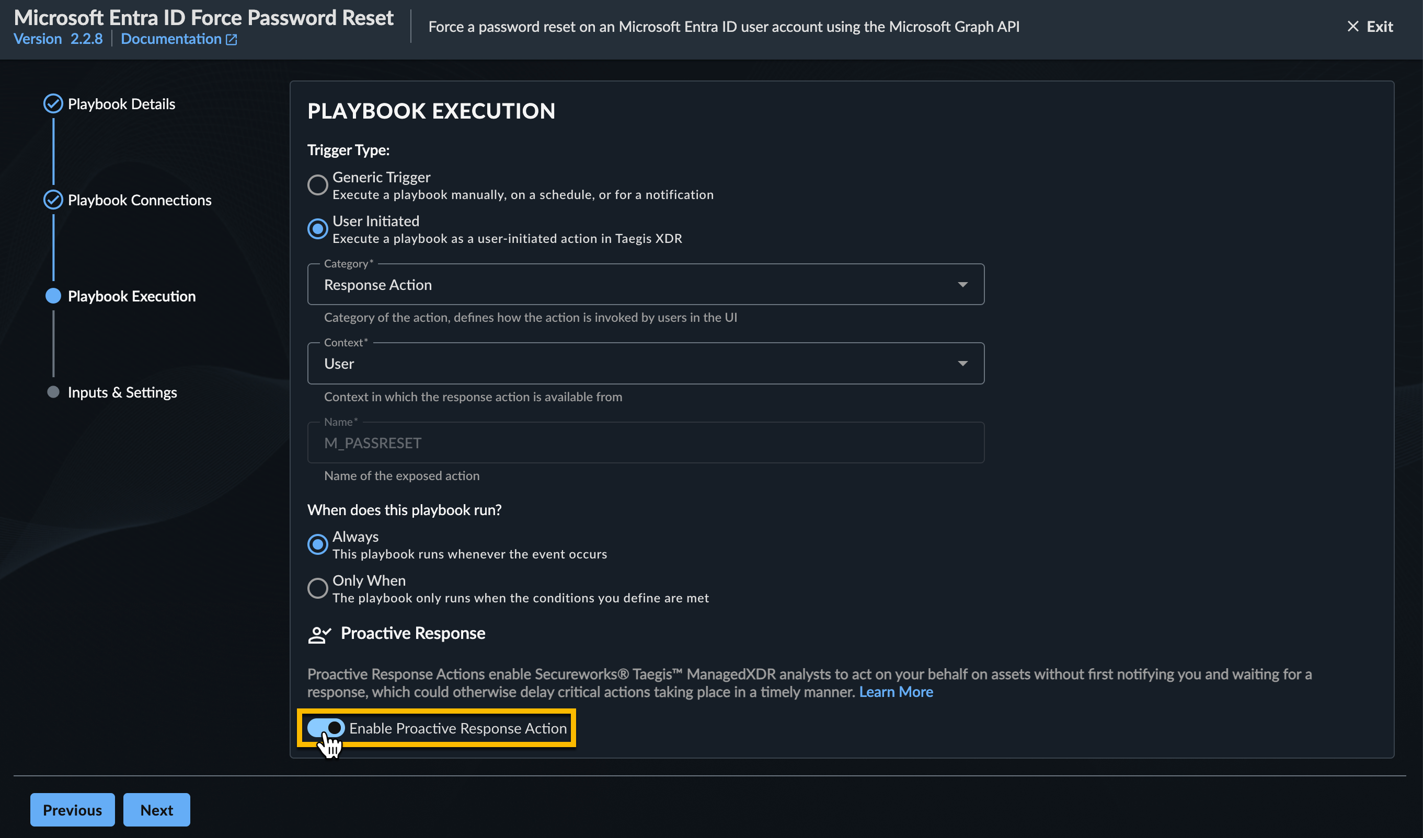Screen dimensions: 1423x838
Task: Expand the Context dropdown showing User
Action: tap(962, 364)
